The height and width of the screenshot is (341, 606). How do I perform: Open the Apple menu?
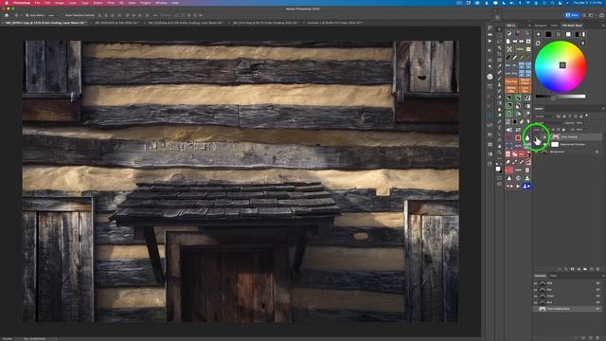[7, 3]
